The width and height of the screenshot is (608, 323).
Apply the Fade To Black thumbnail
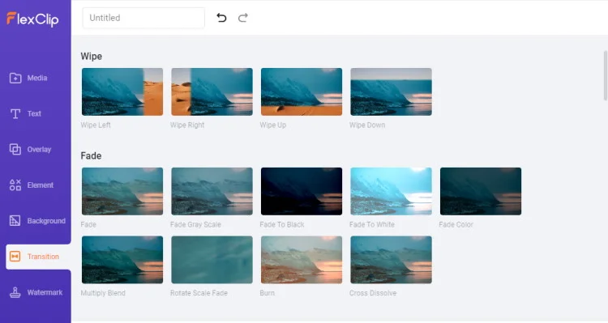(x=302, y=191)
